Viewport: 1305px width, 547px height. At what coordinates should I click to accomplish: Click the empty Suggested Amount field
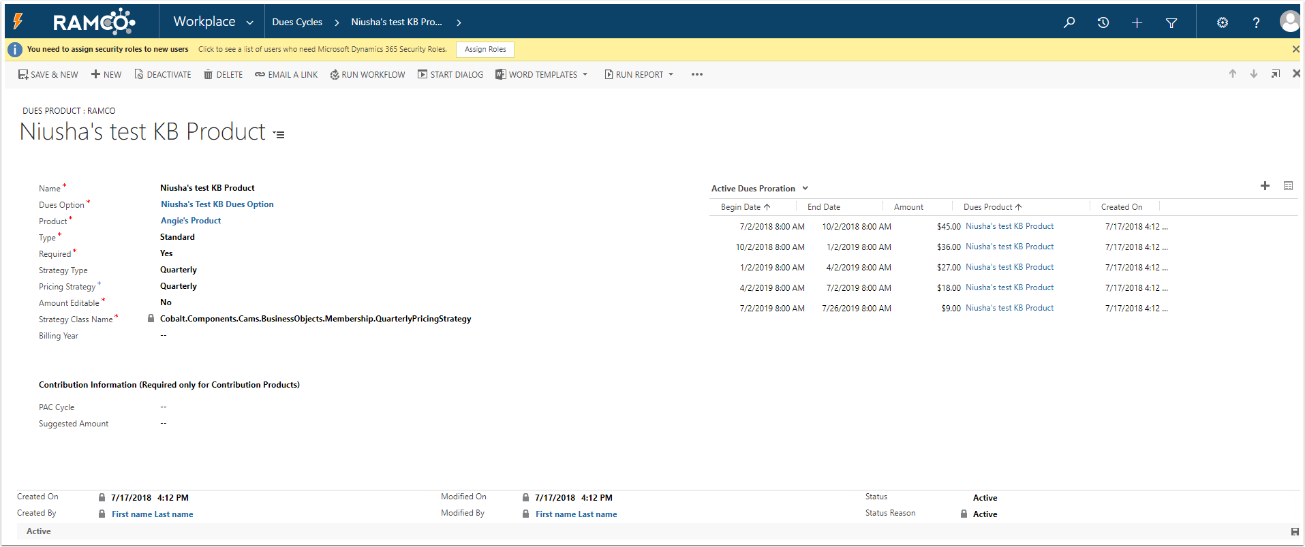[x=164, y=423]
